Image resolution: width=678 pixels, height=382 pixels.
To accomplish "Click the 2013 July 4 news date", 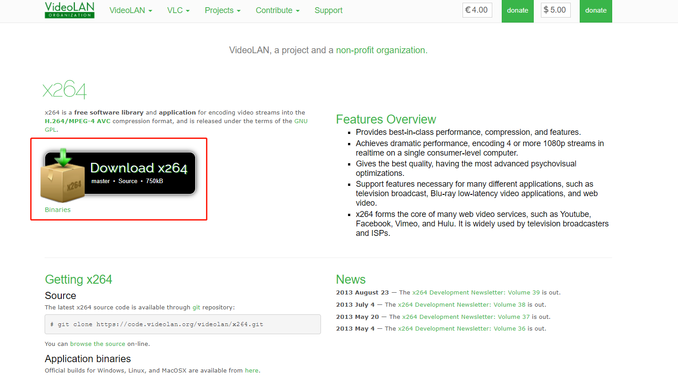I will tap(355, 305).
